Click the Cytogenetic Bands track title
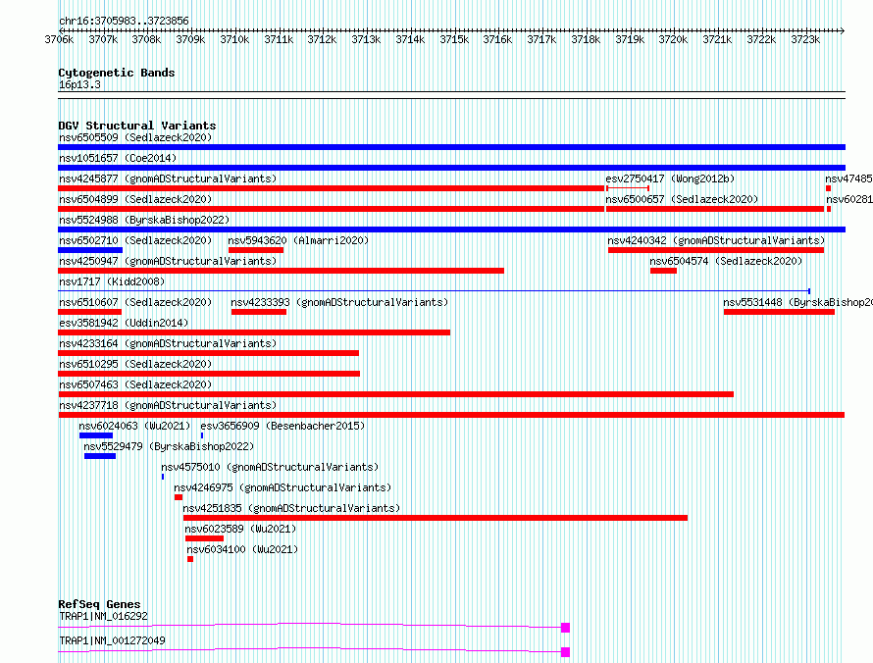The width and height of the screenshot is (873, 663). click(x=117, y=73)
